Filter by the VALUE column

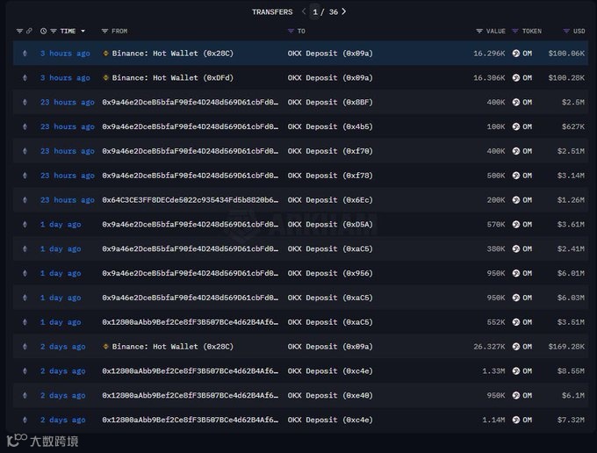tap(479, 32)
